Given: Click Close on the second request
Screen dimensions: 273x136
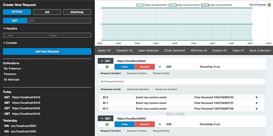Looking at the screenshot, I should [x=125, y=124].
